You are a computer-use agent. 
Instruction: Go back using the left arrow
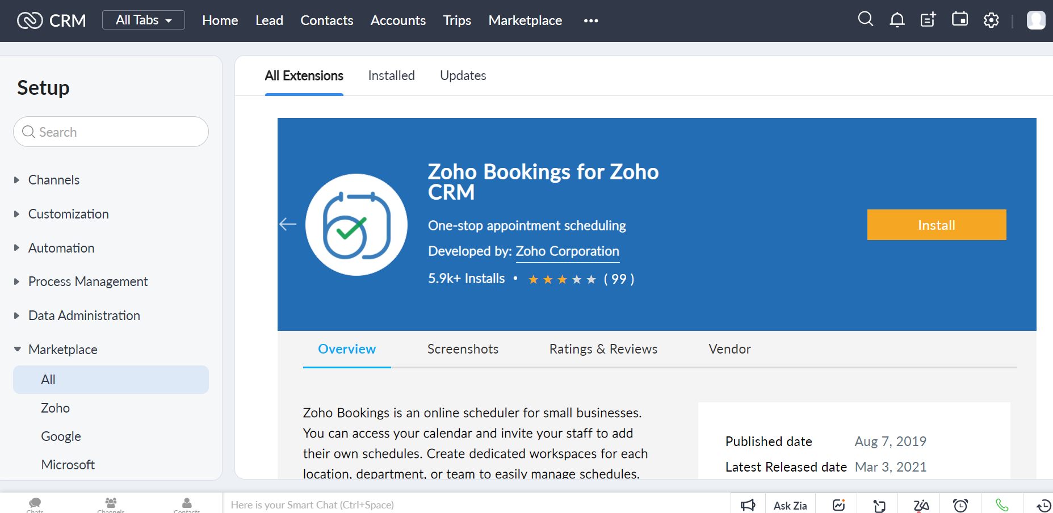pos(288,224)
